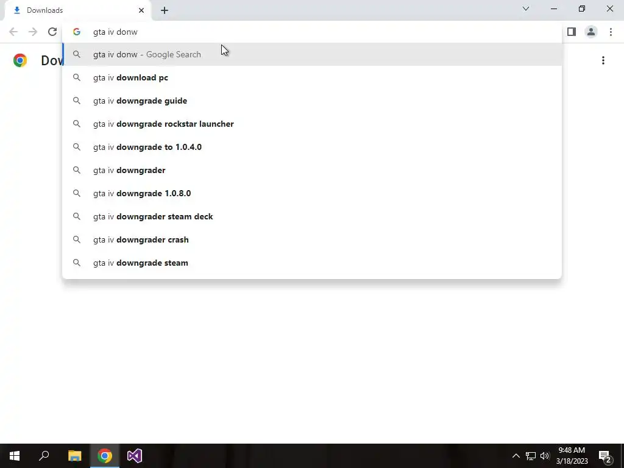Open the Windows Start menu
Viewport: 624px width, 468px height.
click(x=15, y=456)
